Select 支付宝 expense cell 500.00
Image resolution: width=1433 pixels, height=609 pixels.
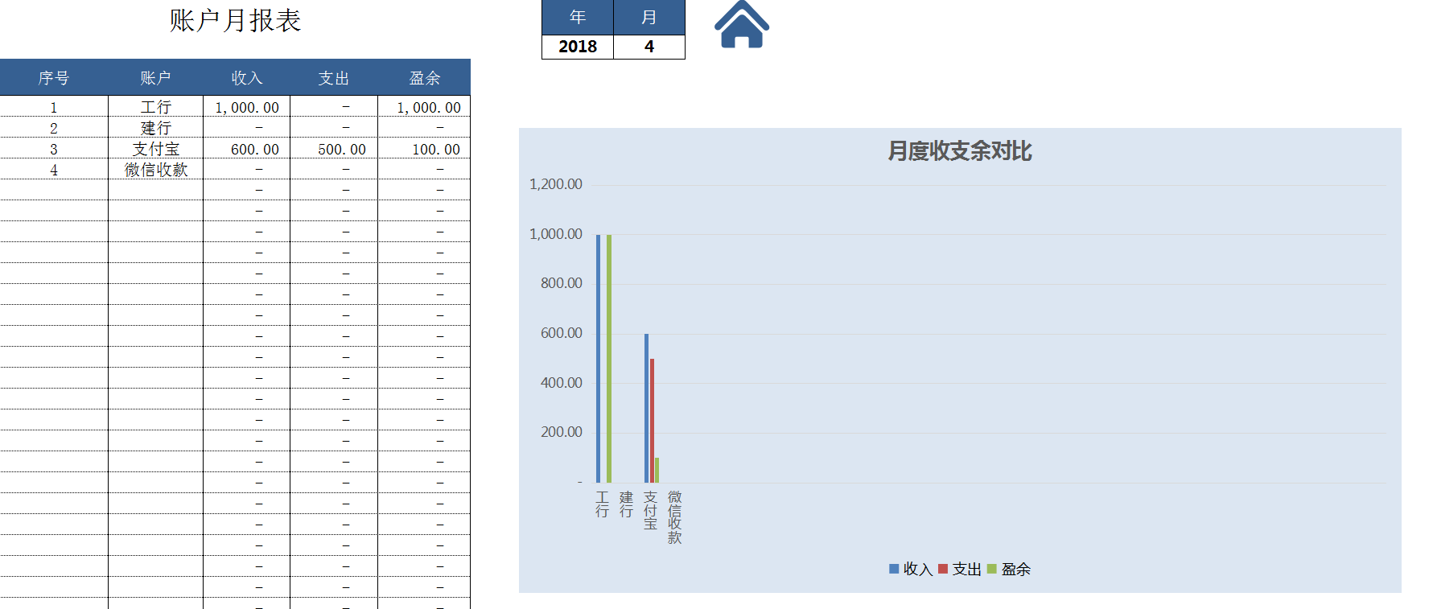pos(334,149)
